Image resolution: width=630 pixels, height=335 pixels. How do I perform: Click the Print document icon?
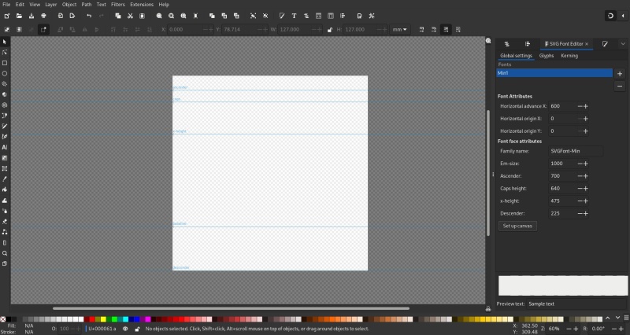click(x=44, y=16)
